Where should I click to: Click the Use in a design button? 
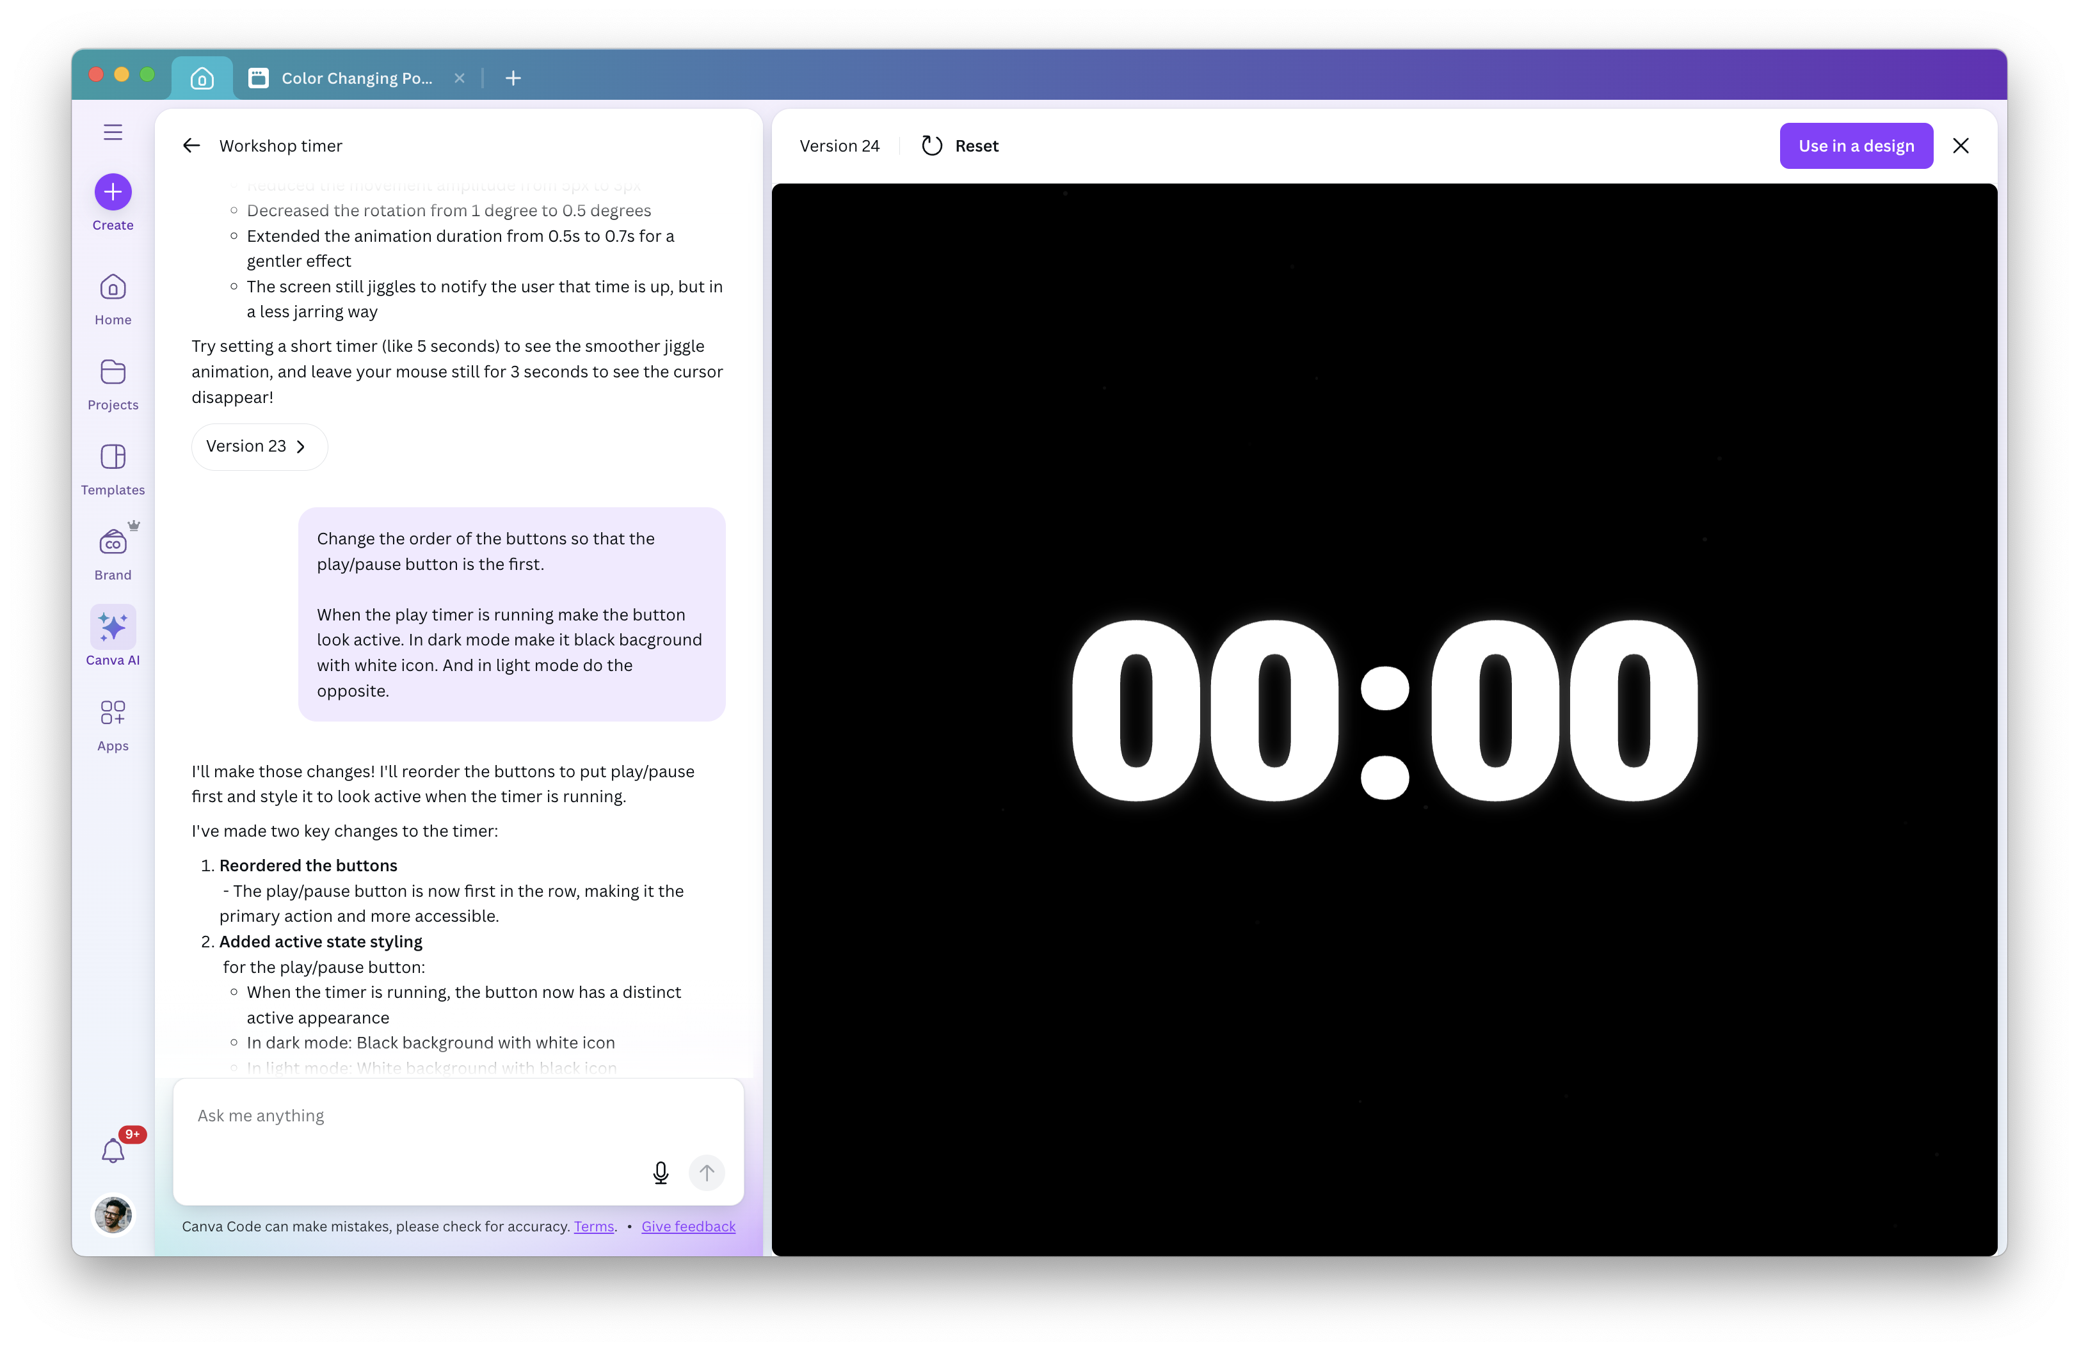[1856, 146]
